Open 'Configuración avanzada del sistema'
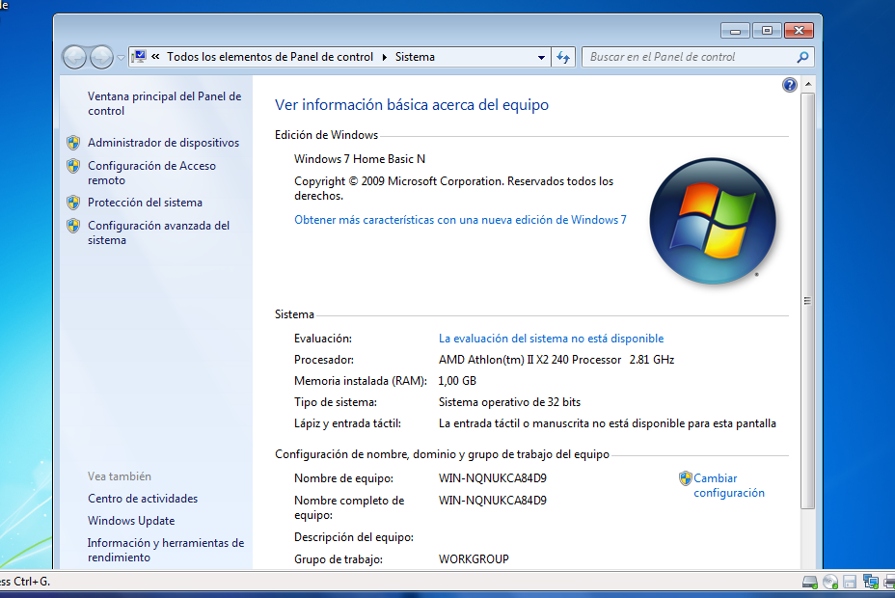The height and width of the screenshot is (598, 895). coord(159,232)
